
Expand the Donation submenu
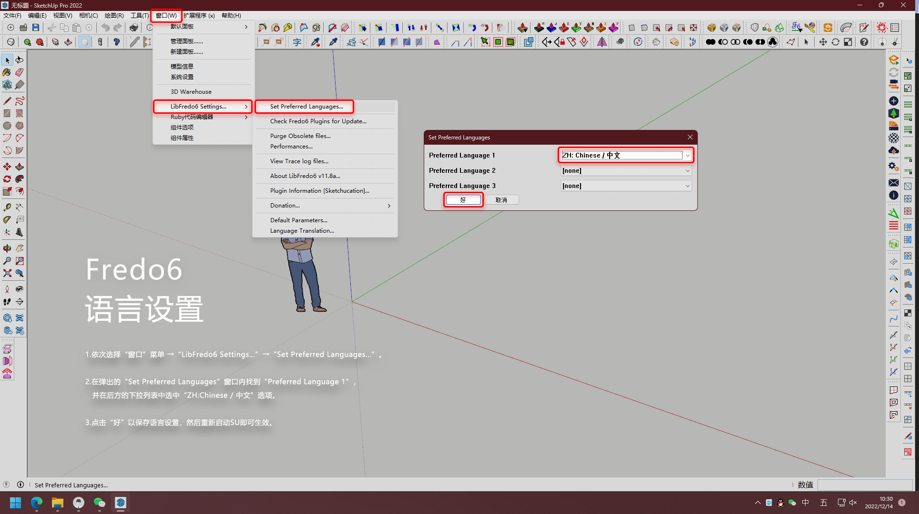click(325, 206)
